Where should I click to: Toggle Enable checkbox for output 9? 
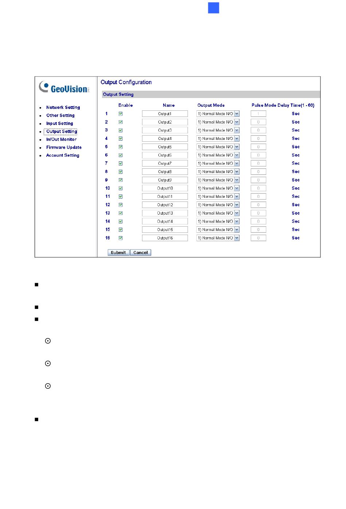(121, 180)
